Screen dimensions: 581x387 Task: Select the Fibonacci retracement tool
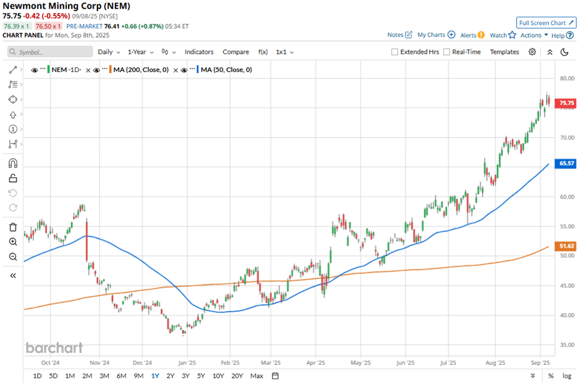click(13, 85)
